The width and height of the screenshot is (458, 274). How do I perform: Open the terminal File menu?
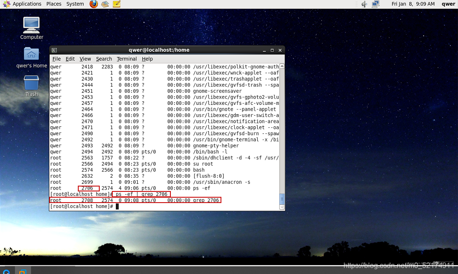[56, 59]
